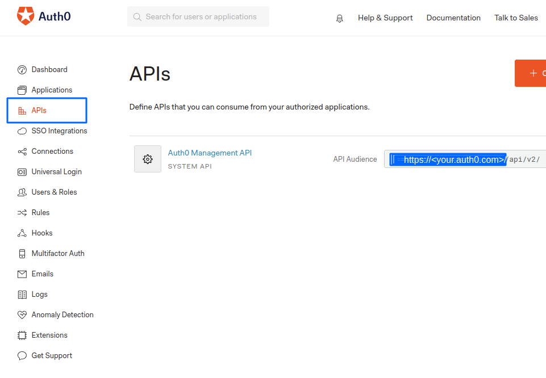Viewport: 546px width, 378px height.
Task: Click the Extensions chip icon
Action: coord(22,335)
